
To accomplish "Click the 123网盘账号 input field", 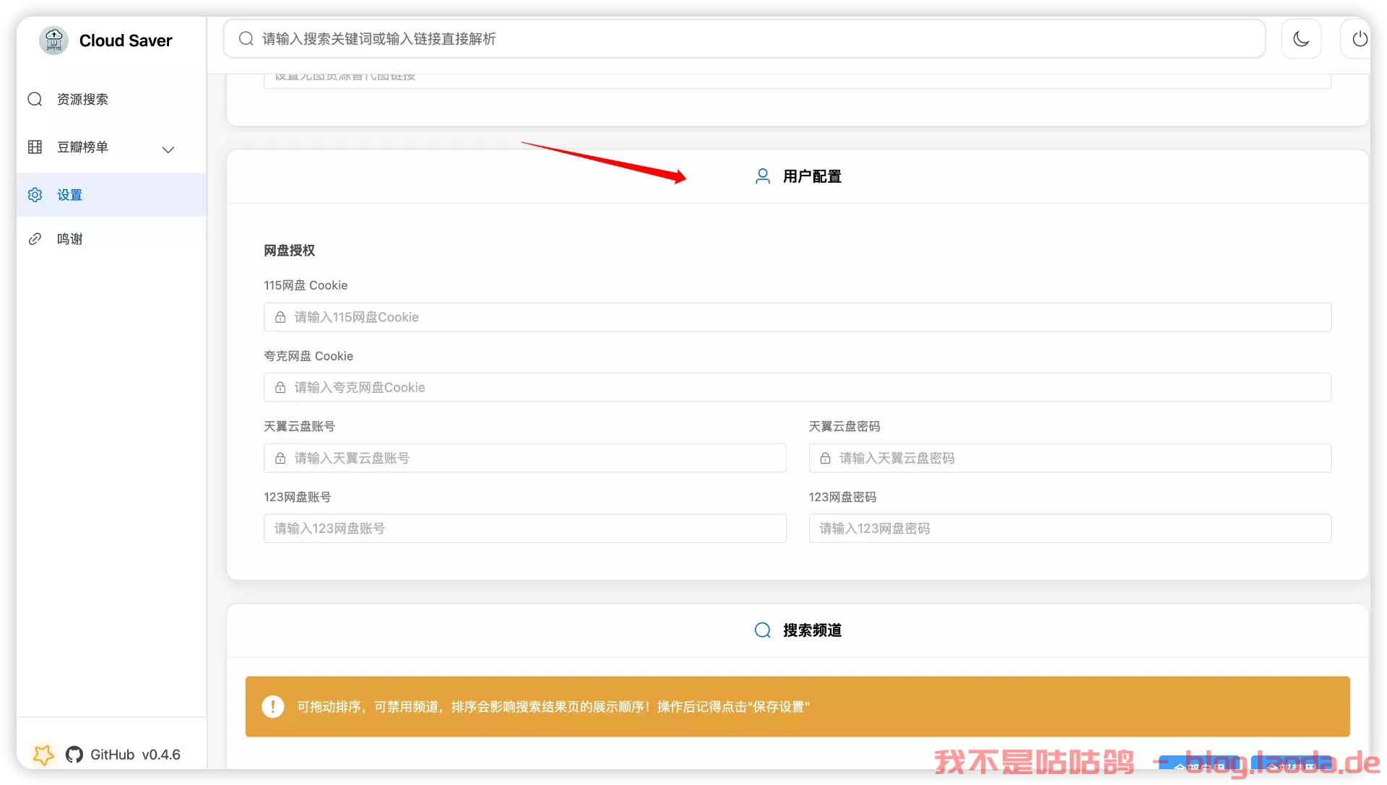I will (x=525, y=529).
